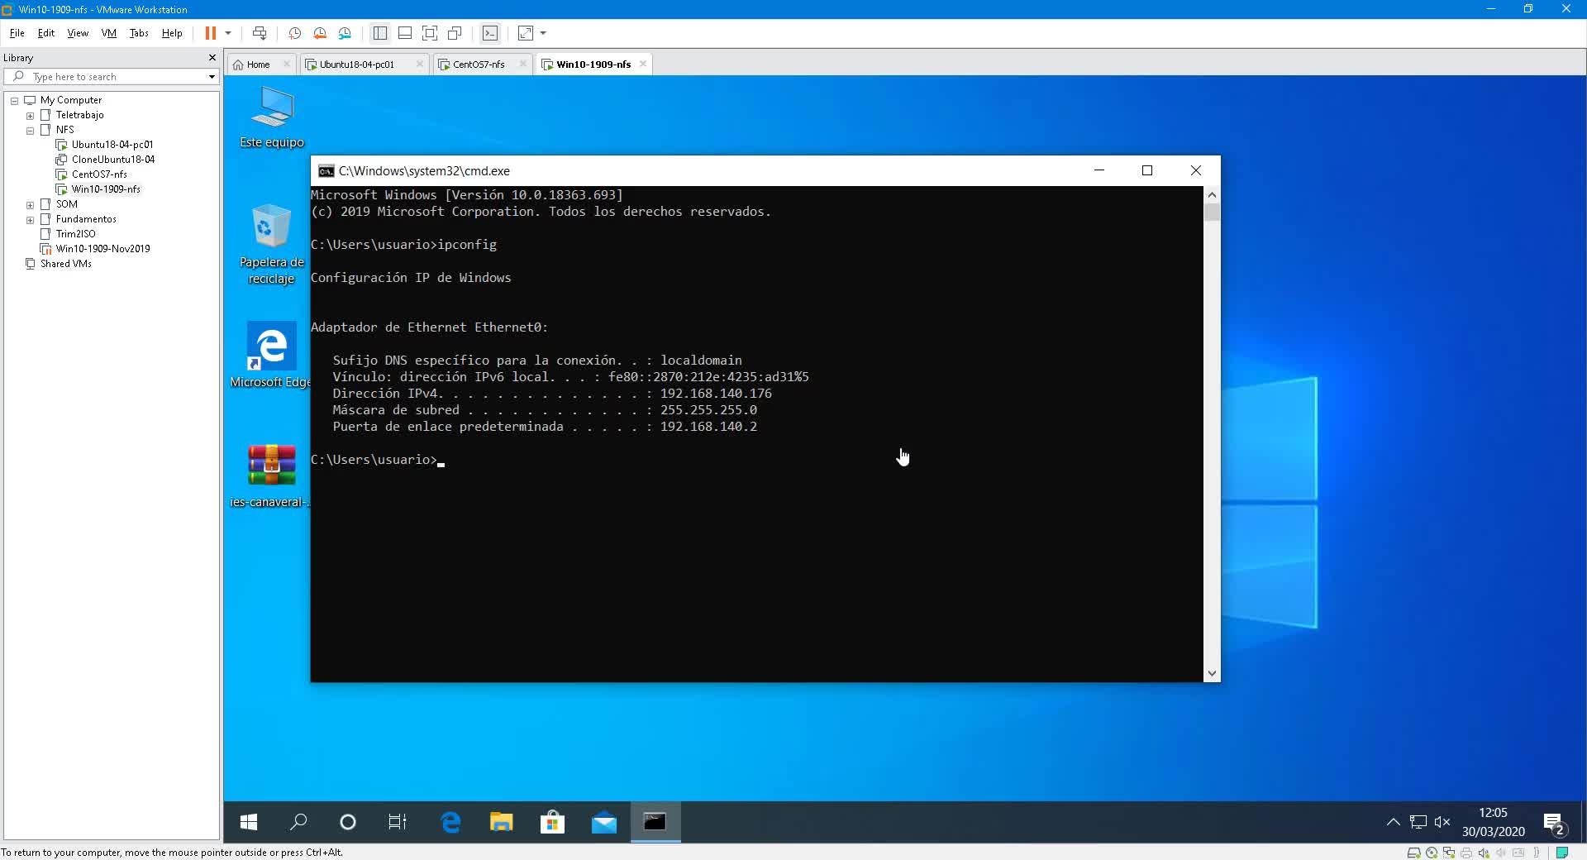Show hidden system tray icons
The width and height of the screenshot is (1587, 860).
[1394, 822]
